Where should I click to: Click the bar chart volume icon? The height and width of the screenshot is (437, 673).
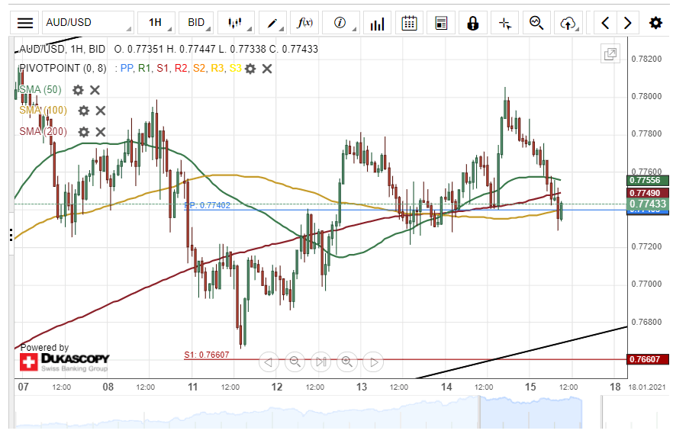[x=377, y=23]
